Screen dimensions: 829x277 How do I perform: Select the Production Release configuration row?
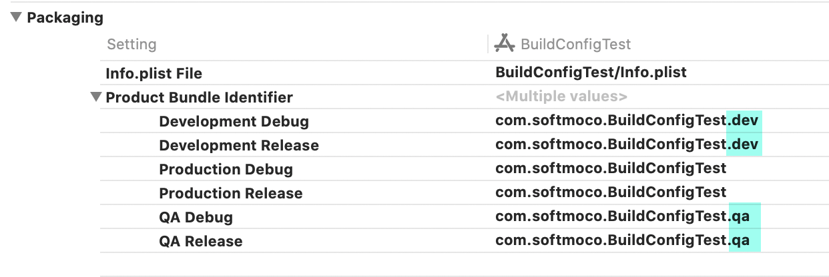(230, 193)
